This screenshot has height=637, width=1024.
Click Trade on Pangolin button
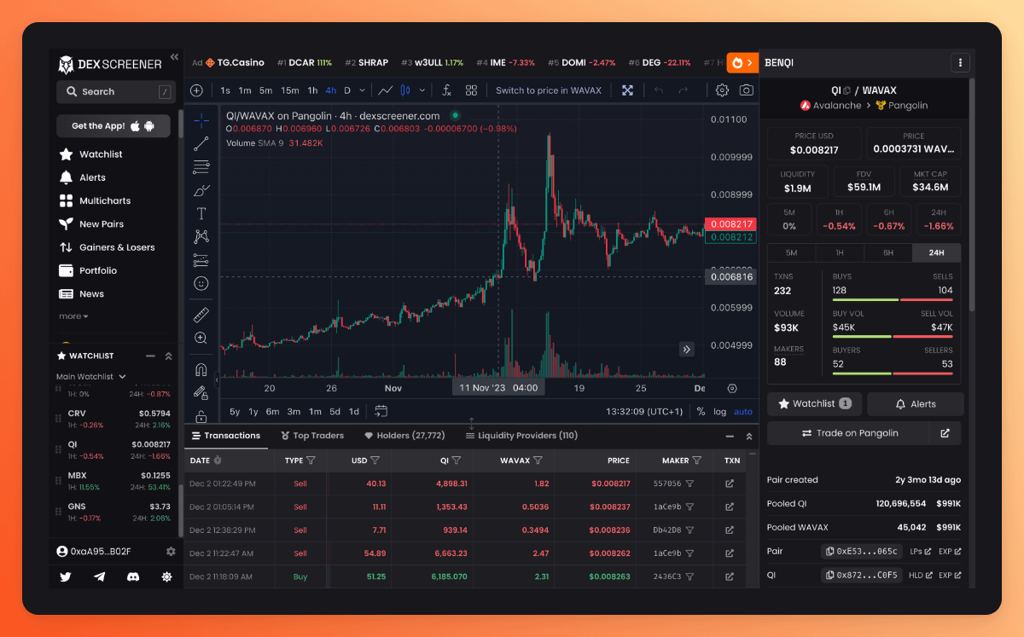pyautogui.click(x=848, y=433)
